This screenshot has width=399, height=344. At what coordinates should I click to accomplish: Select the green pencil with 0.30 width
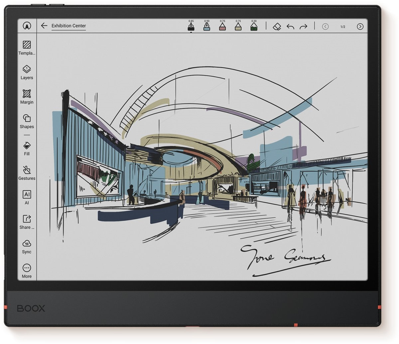click(254, 26)
